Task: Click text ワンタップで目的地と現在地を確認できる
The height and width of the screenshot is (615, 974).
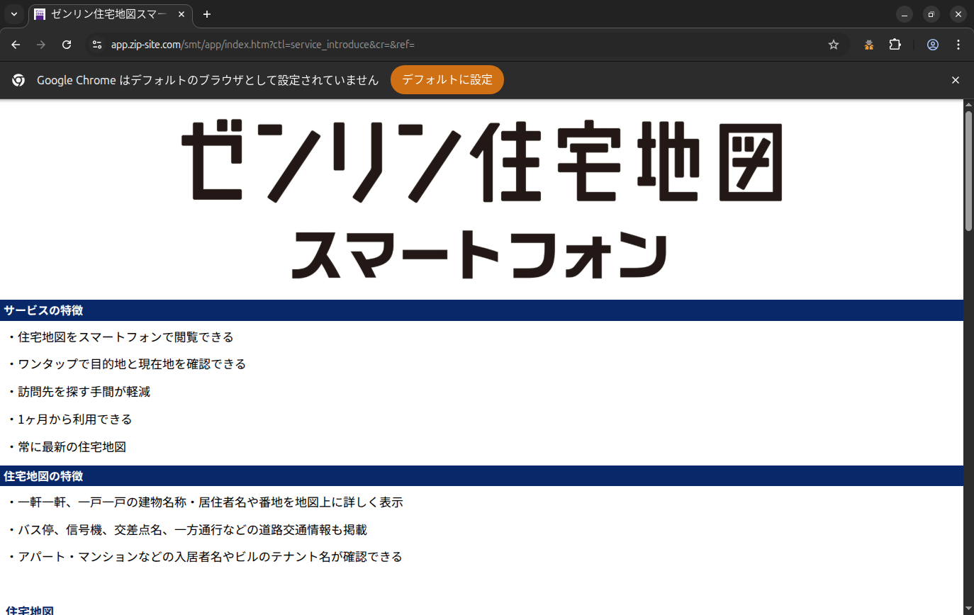Action: tap(132, 364)
